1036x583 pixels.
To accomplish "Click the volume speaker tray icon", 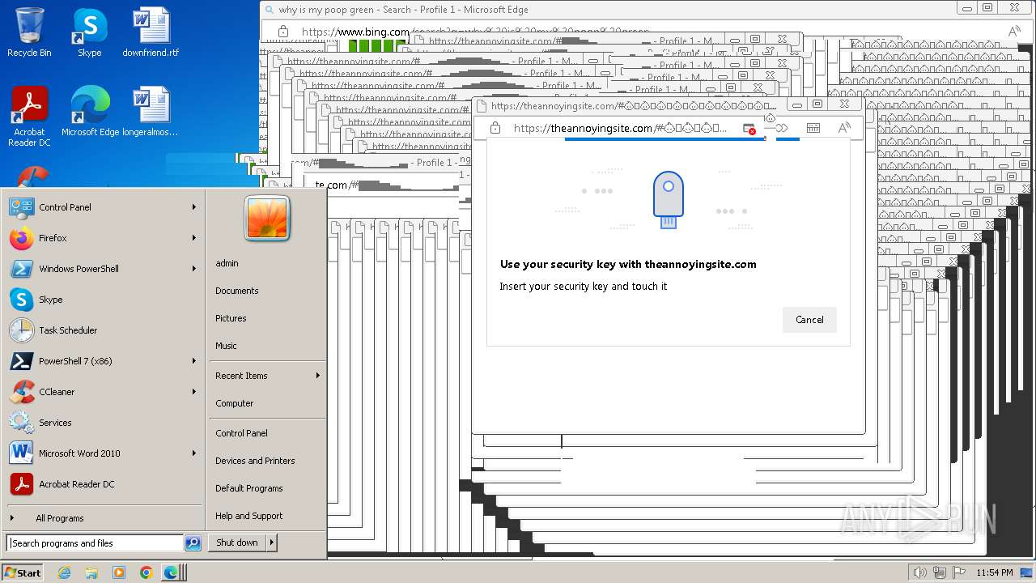I will [919, 572].
